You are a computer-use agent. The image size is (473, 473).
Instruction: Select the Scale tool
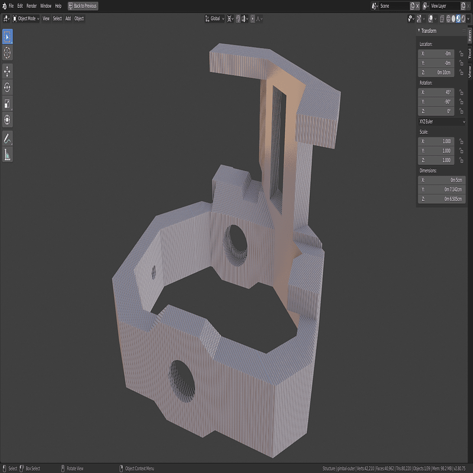click(x=7, y=103)
